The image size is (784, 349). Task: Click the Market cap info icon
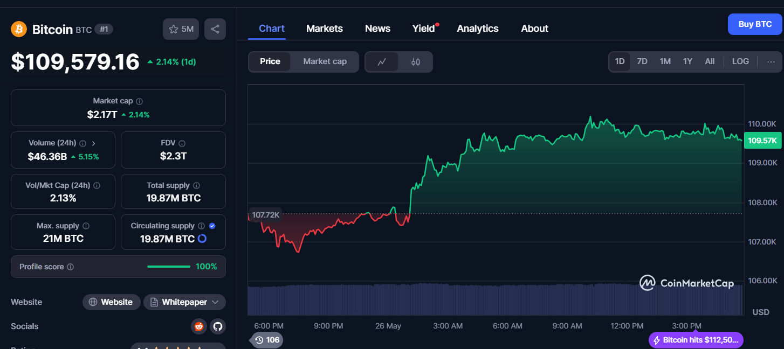pos(140,101)
